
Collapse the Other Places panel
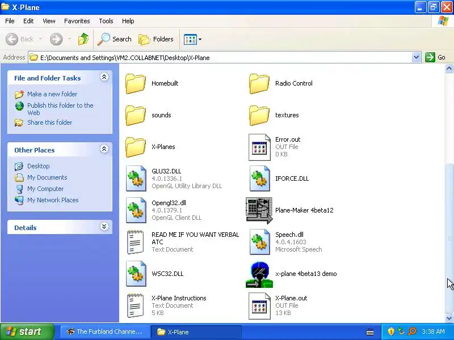pyautogui.click(x=104, y=149)
